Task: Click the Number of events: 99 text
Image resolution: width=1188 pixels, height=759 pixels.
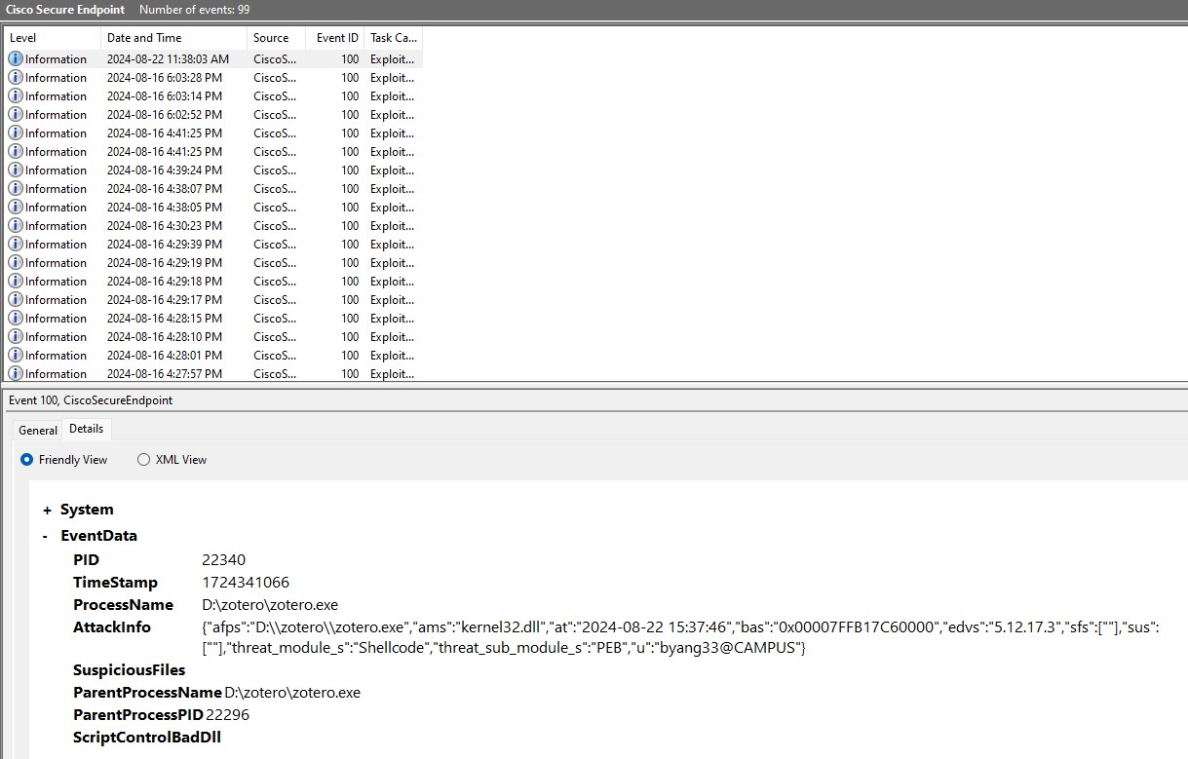Action: 194,9
